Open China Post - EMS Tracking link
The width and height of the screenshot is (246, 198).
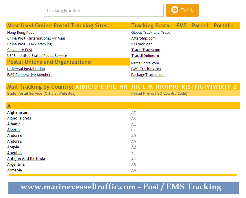[29, 44]
